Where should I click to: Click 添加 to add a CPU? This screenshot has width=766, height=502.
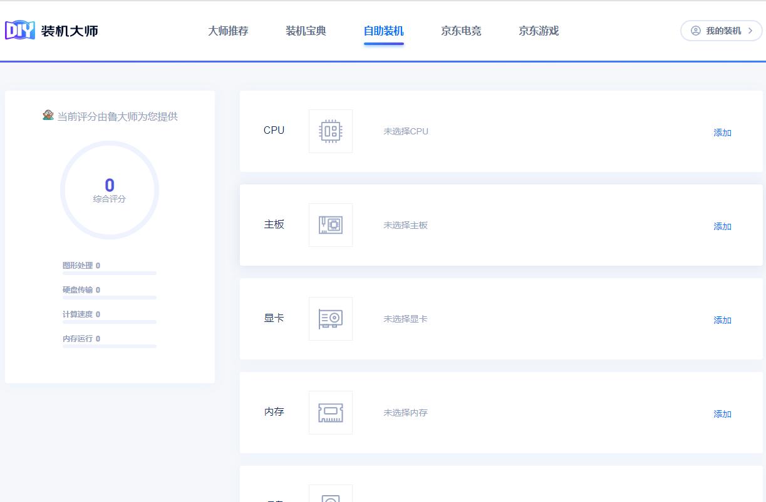pyautogui.click(x=722, y=133)
